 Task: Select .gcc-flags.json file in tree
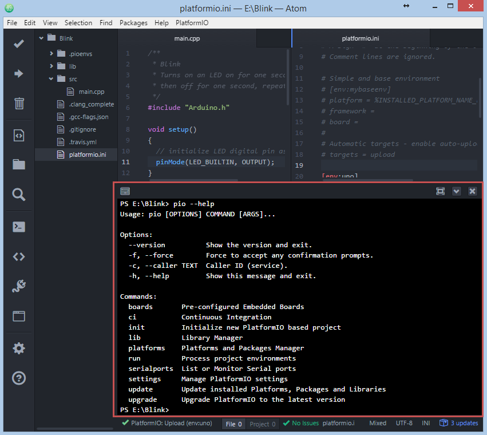point(89,117)
